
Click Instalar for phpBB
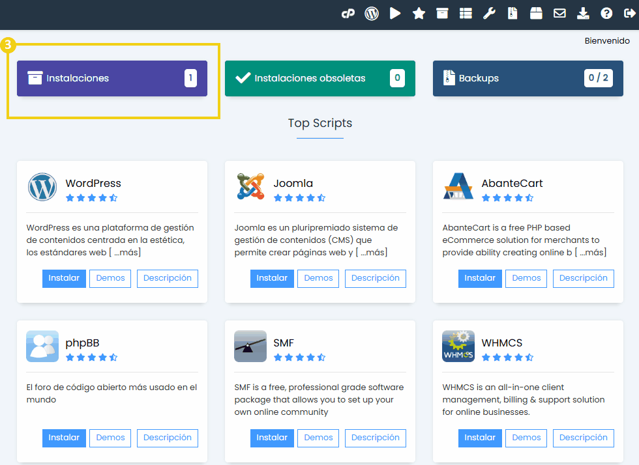coord(64,438)
